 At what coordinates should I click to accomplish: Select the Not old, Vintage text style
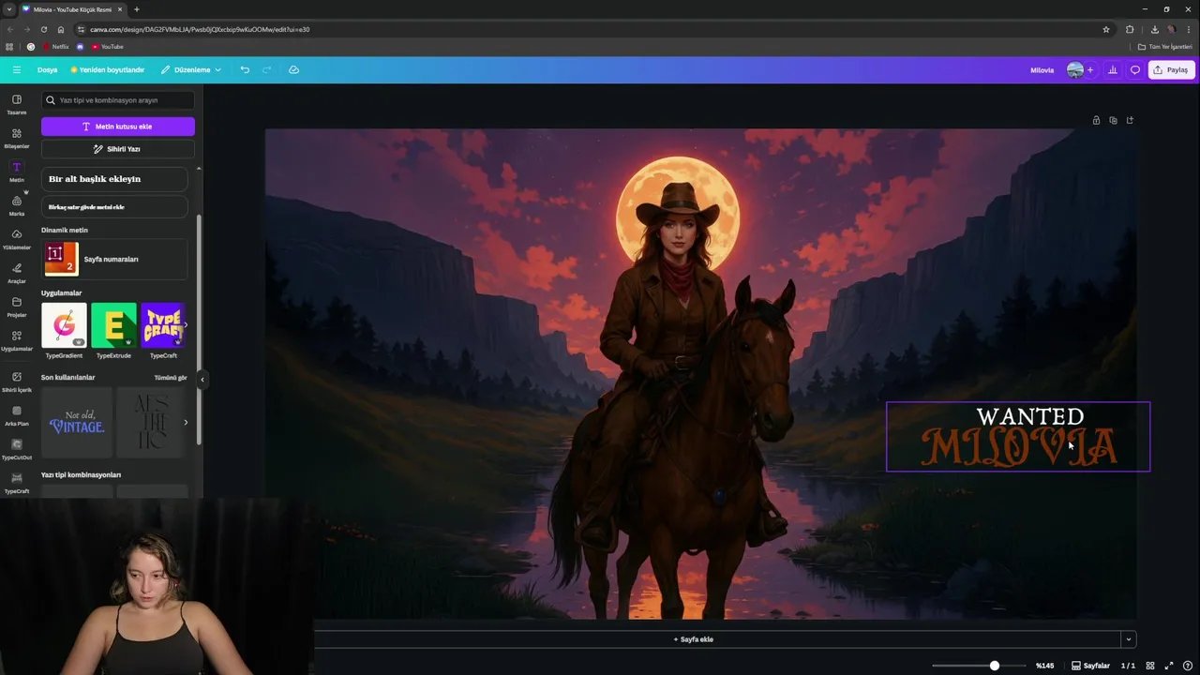[77, 422]
